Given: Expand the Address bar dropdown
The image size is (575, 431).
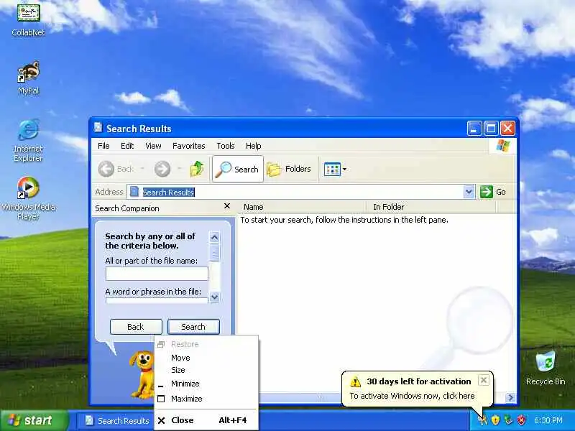Looking at the screenshot, I should point(469,192).
